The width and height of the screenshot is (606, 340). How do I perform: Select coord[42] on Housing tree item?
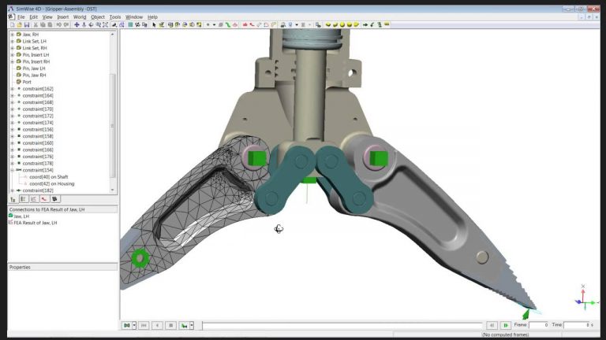[x=52, y=184]
